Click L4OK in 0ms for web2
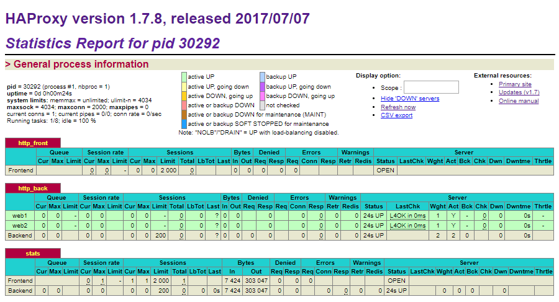Viewport: 559px width, 302px height. click(407, 226)
